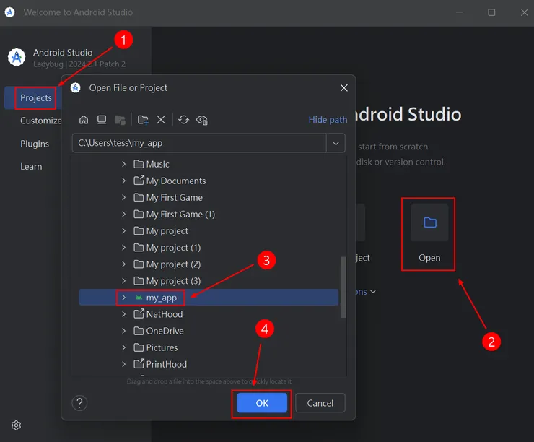
Task: Select My First Game folder name
Action: [175, 198]
